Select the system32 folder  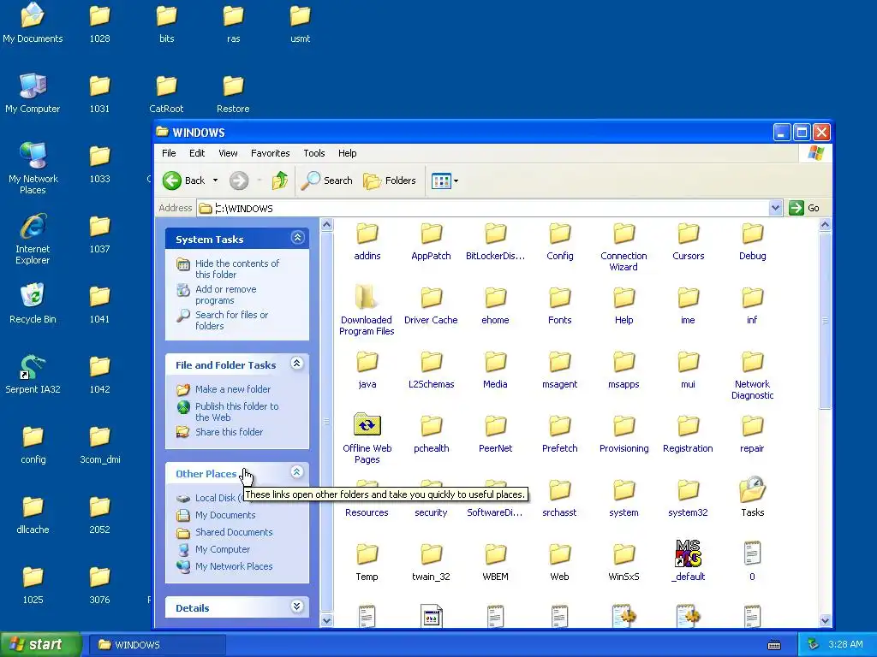[x=688, y=499]
